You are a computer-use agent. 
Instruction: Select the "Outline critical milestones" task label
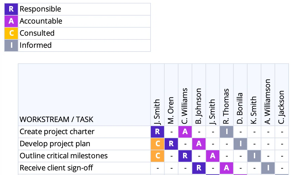point(64,156)
